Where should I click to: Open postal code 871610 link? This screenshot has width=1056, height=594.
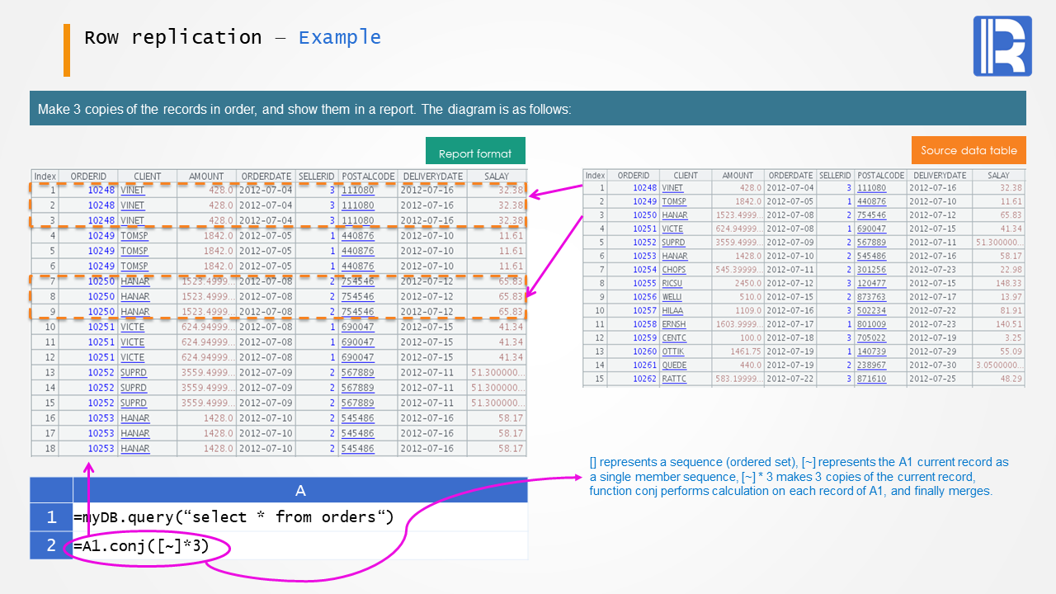point(871,379)
